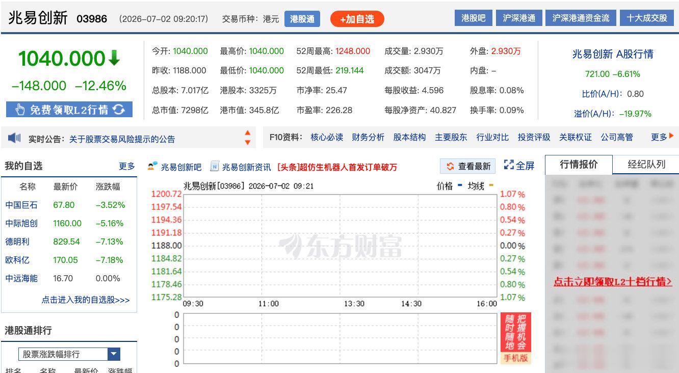Screen dimensions: 679x373
Task: Open 股本结构 F10 link
Action: pos(409,137)
